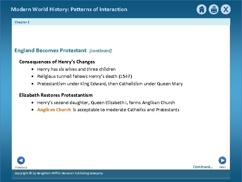Advance with the Next arrow icon
Viewport: 242px width, 182px height.
(x=222, y=160)
